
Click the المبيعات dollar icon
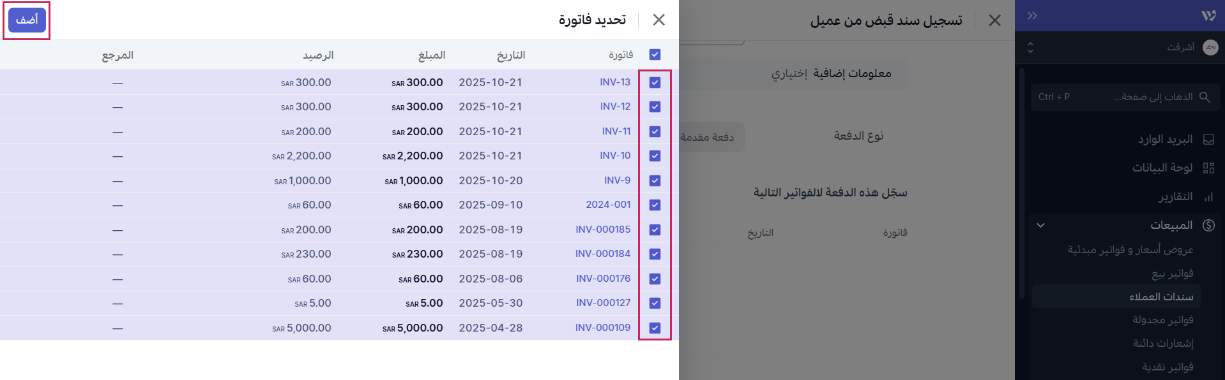coord(1208,225)
